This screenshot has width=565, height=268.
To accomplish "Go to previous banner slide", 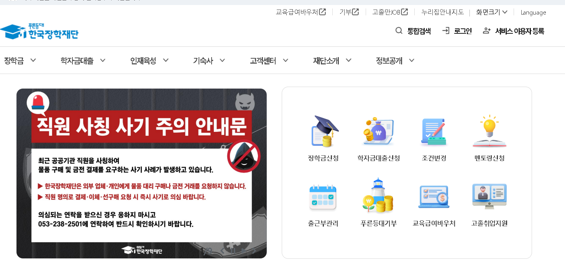I will [x=222, y=251].
